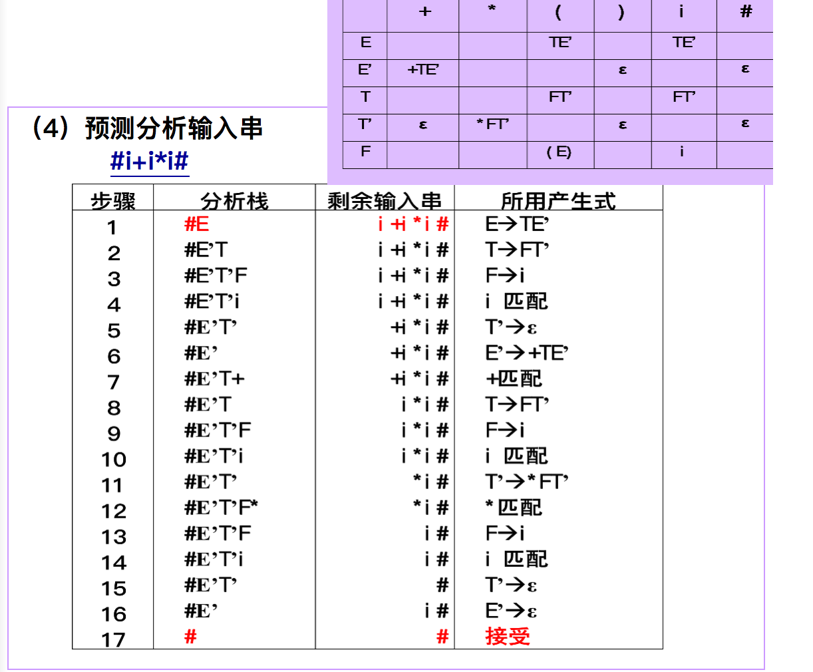The image size is (813, 672).
Task: Select the 'i 匹配' action in step 10
Action: coord(516,456)
